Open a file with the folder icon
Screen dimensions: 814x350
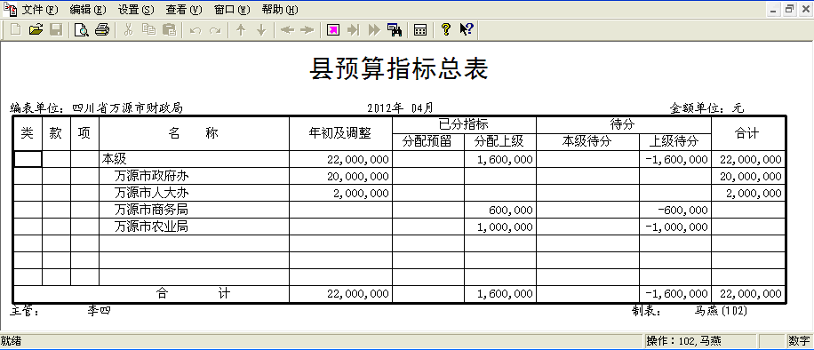click(36, 29)
